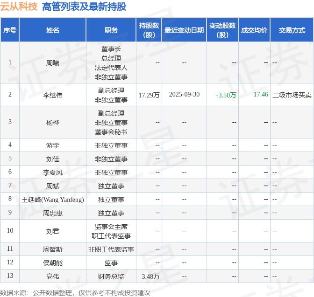Viewport: 314px width, 297px height.
Task: Click 法定代表人 in 周曦's row
Action: [x=111, y=68]
